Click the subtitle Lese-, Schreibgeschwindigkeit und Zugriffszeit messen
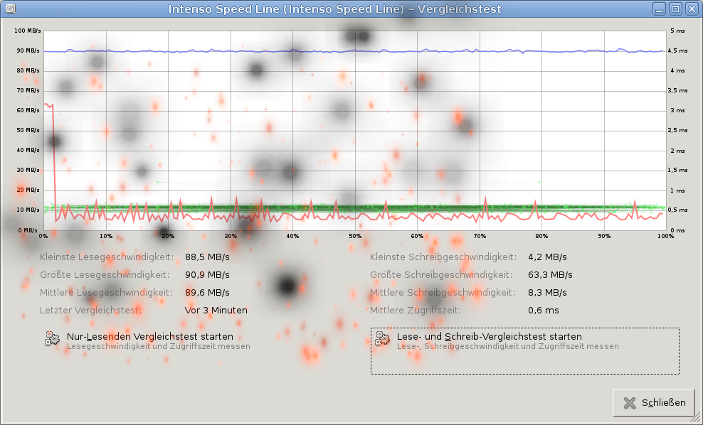Viewport: 703px width, 425px height. 507,346
